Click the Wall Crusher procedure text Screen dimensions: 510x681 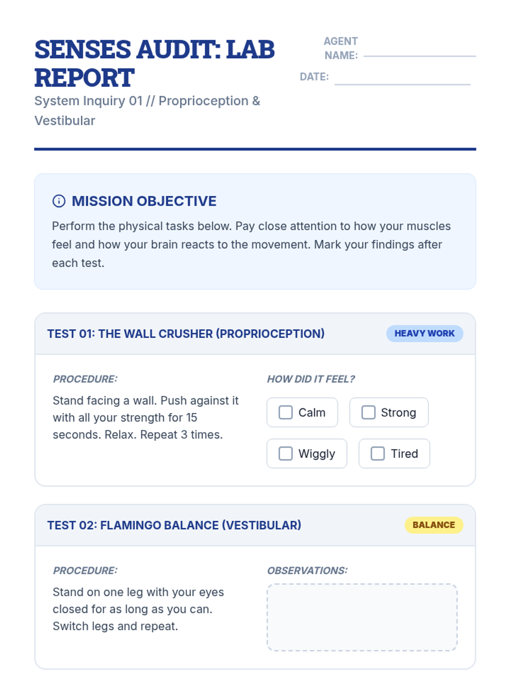tap(145, 418)
